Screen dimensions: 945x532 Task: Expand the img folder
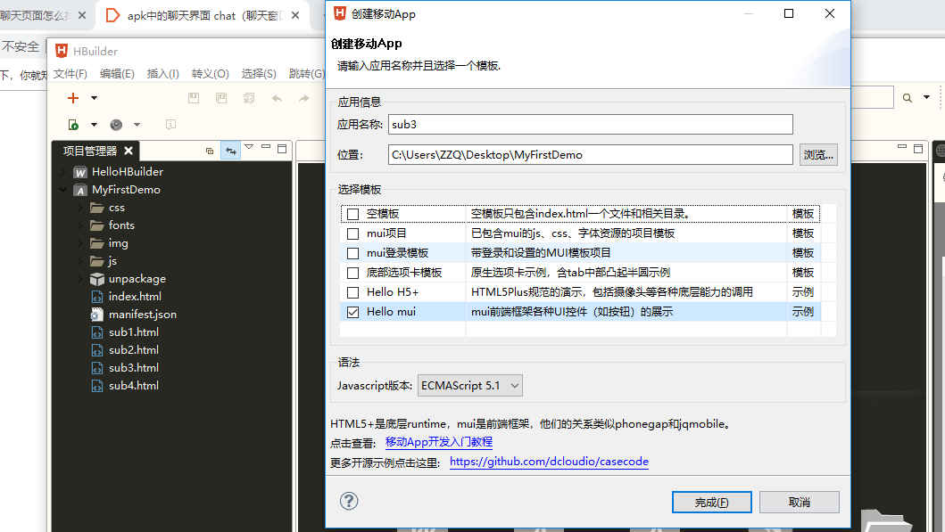click(x=80, y=243)
